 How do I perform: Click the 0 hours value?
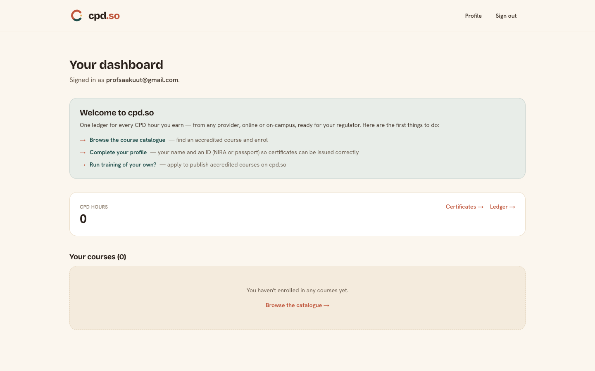click(83, 219)
